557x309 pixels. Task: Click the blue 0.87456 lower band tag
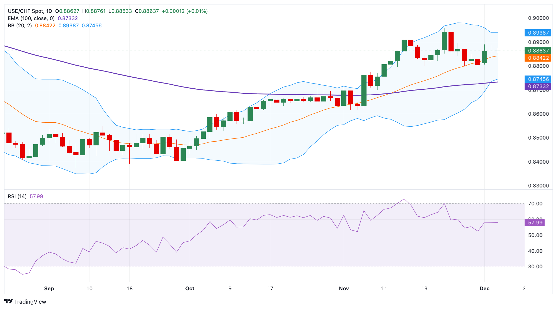(538, 79)
